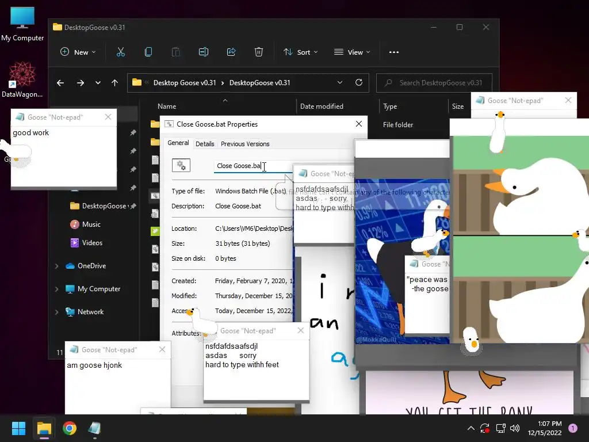This screenshot has width=589, height=442.
Task: Click the Rename icon in Explorer toolbar
Action: pyautogui.click(x=203, y=52)
